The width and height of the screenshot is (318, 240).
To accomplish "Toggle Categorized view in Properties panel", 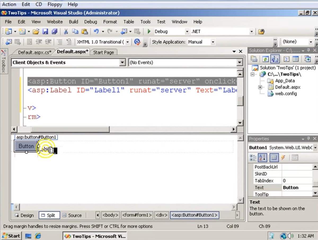I will pos(253,158).
